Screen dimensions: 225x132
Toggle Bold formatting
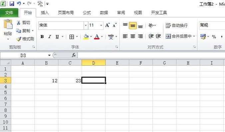[42, 37]
